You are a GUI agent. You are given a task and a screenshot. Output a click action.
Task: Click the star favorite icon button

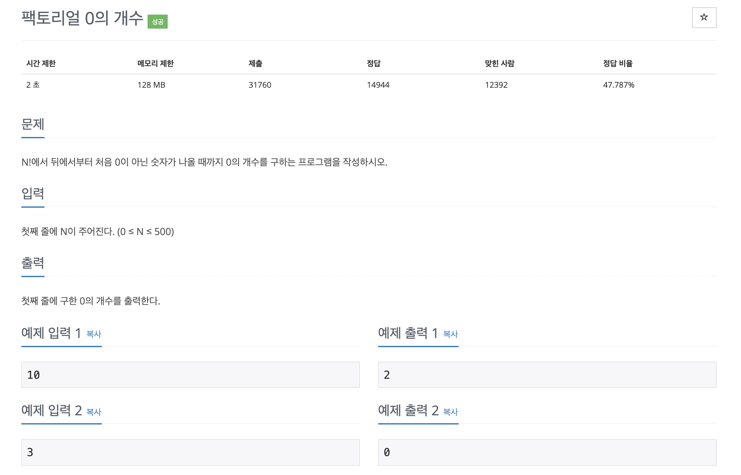(703, 18)
